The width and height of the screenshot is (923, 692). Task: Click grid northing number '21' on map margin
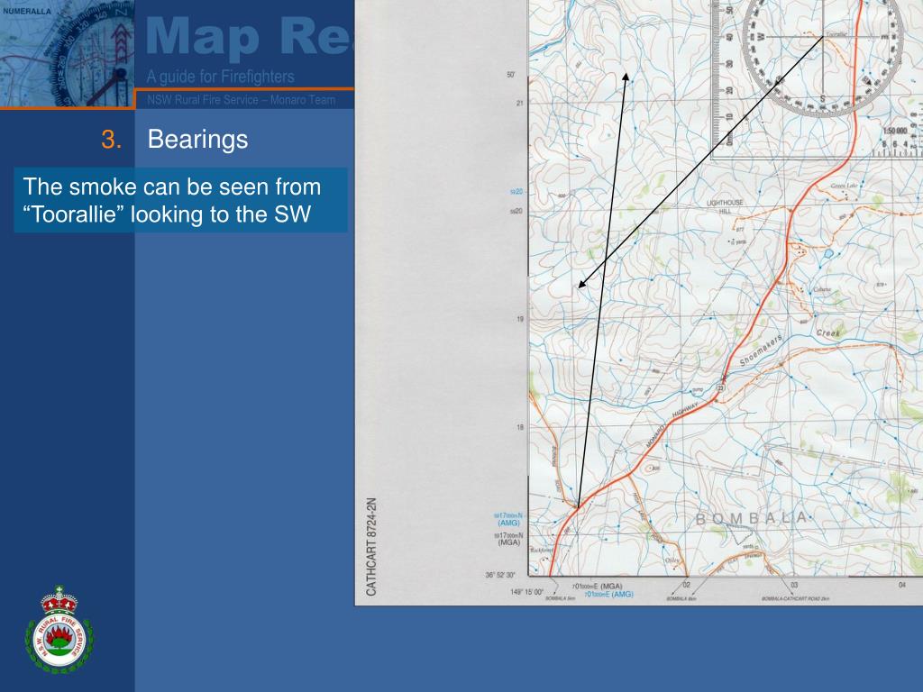tap(519, 103)
